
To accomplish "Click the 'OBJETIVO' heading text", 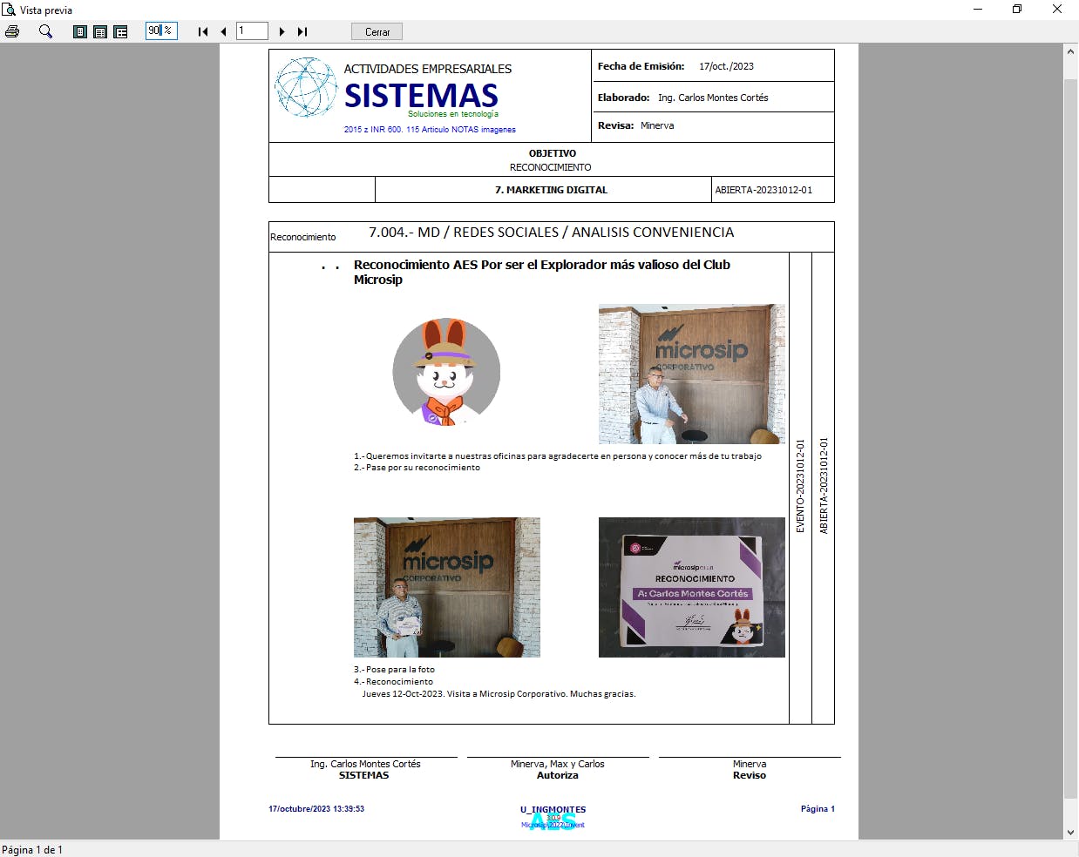I will tap(552, 153).
